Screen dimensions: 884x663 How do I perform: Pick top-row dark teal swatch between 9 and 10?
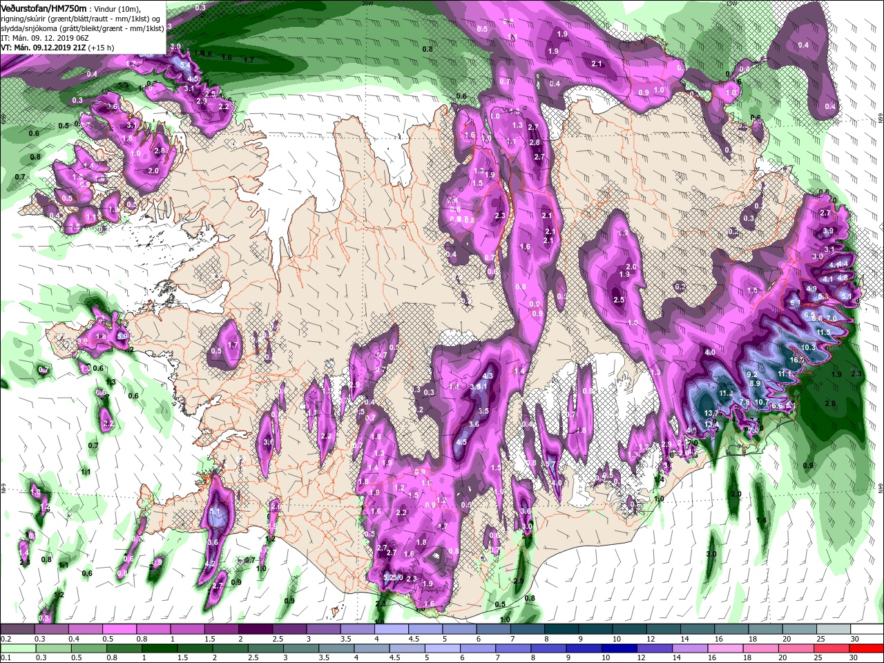[594, 629]
